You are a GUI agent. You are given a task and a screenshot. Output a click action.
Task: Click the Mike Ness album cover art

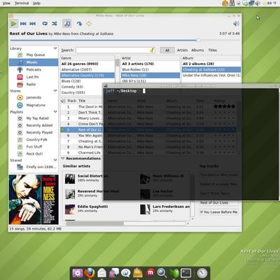point(34,199)
